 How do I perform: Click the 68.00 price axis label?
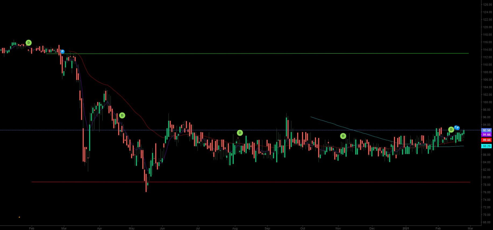tap(487, 222)
